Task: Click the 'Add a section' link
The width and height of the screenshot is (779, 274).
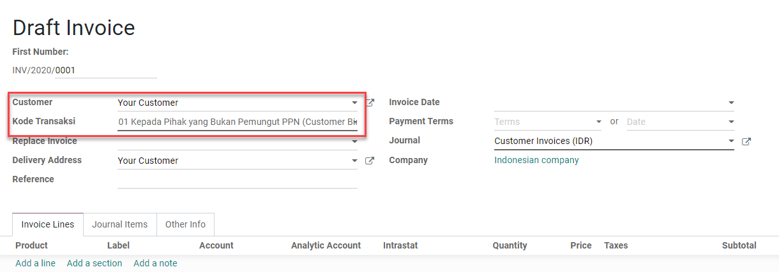Action: coord(95,263)
